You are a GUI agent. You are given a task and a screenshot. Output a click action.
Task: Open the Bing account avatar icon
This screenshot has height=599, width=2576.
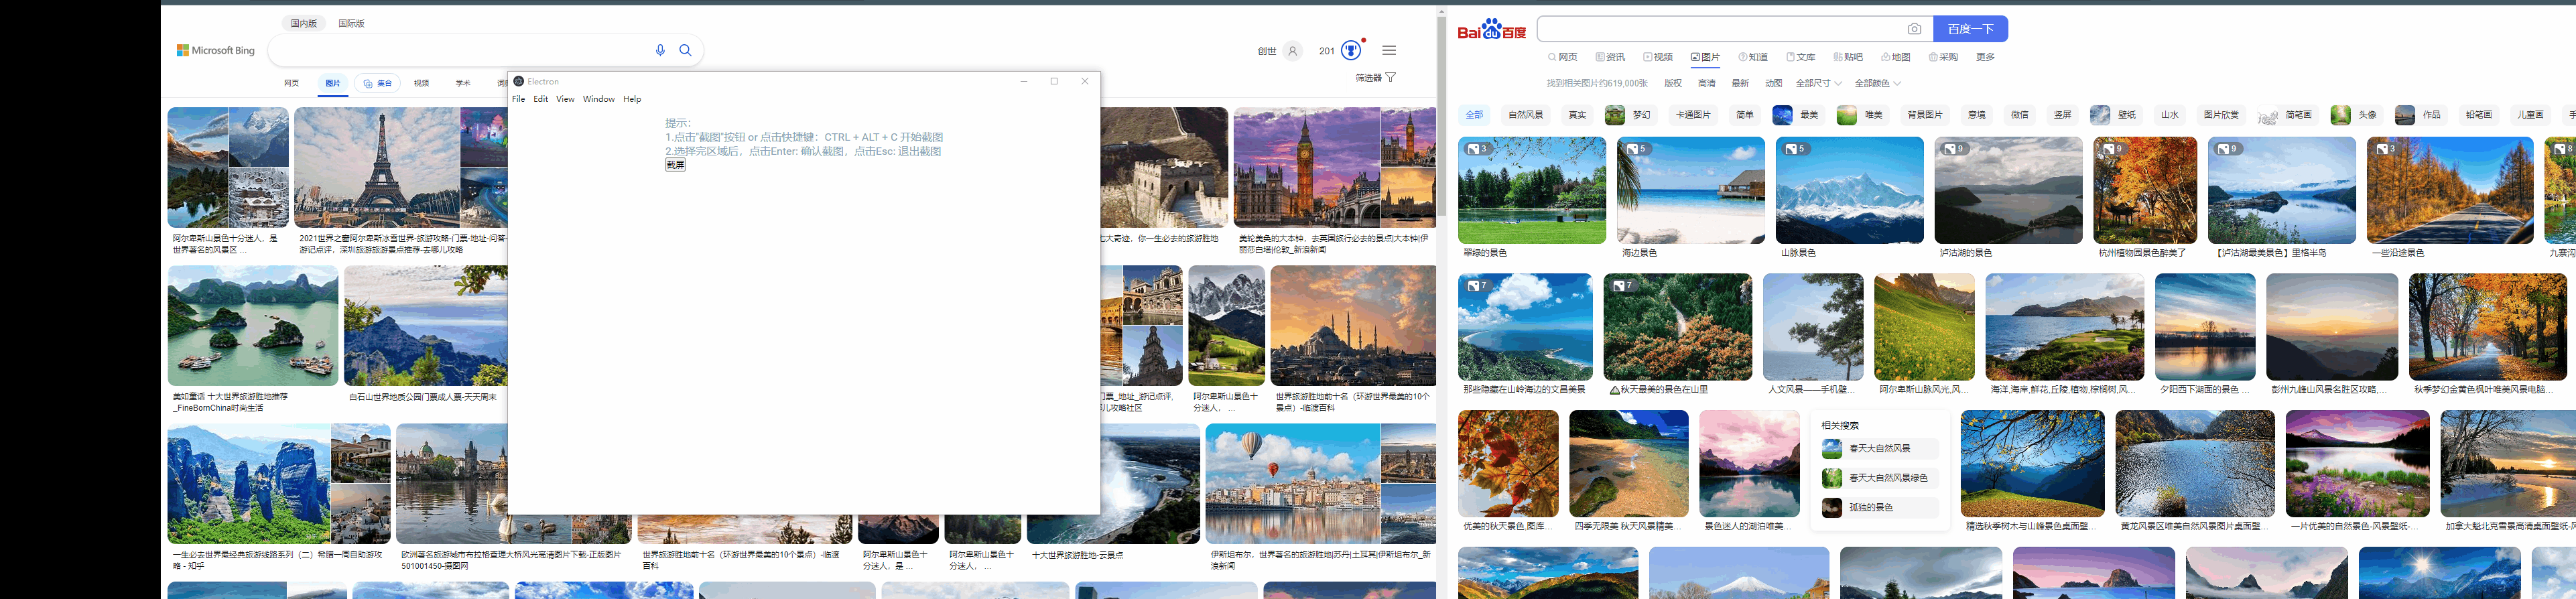point(1293,51)
